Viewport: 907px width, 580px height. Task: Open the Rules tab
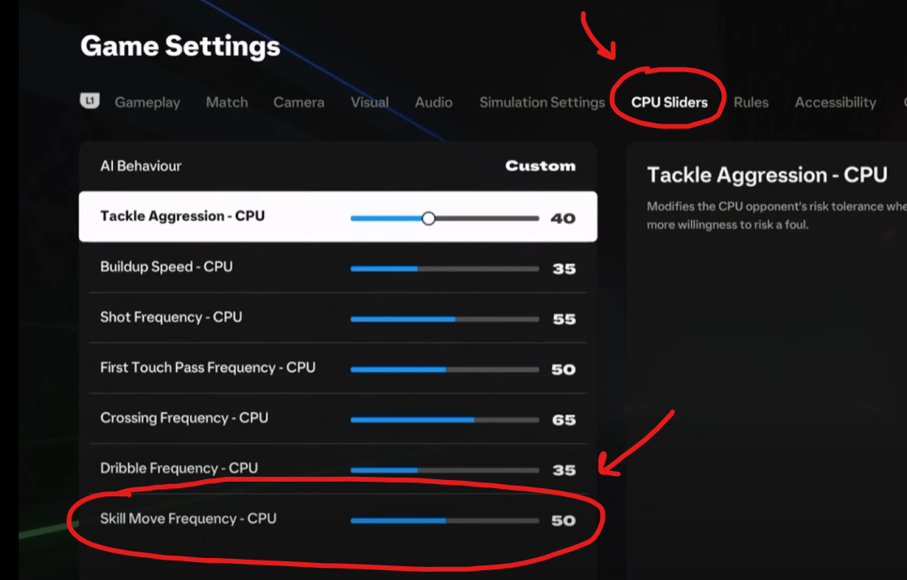point(751,102)
